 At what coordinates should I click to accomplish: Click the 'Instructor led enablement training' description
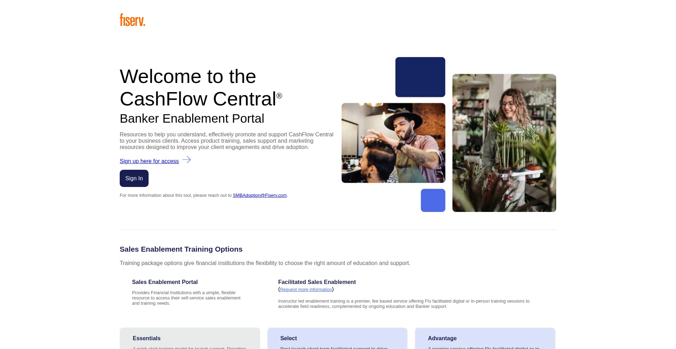tap(404, 304)
